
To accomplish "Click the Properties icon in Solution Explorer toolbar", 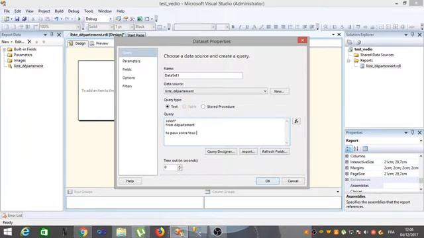I will click(x=350, y=42).
